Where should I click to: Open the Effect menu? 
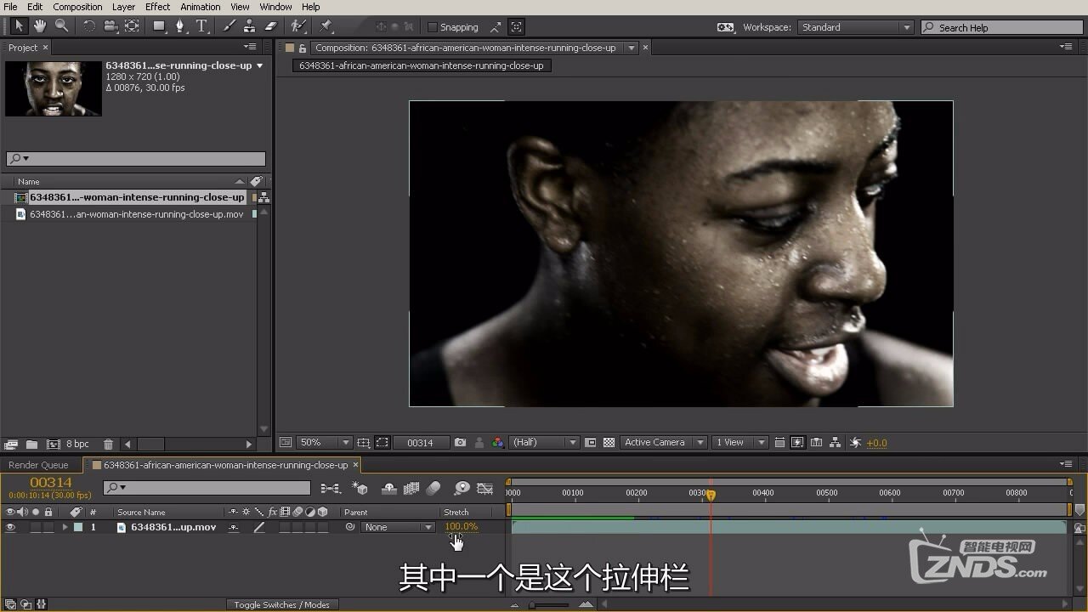[157, 7]
